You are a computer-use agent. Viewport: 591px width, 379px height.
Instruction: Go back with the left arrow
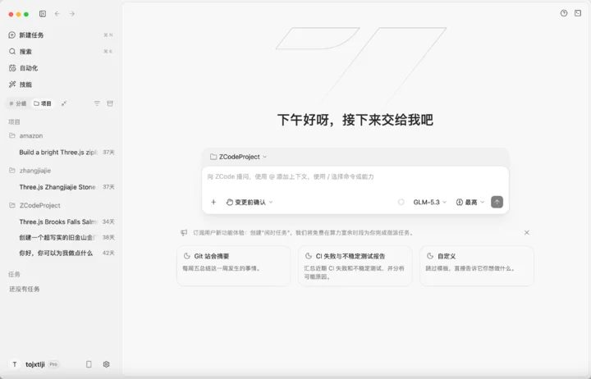pos(57,14)
